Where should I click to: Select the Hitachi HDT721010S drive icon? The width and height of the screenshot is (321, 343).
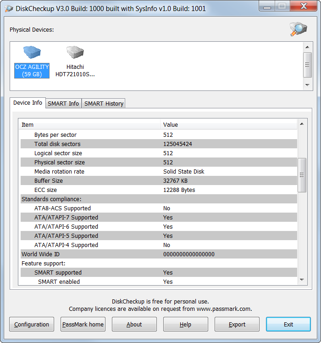pyautogui.click(x=75, y=52)
